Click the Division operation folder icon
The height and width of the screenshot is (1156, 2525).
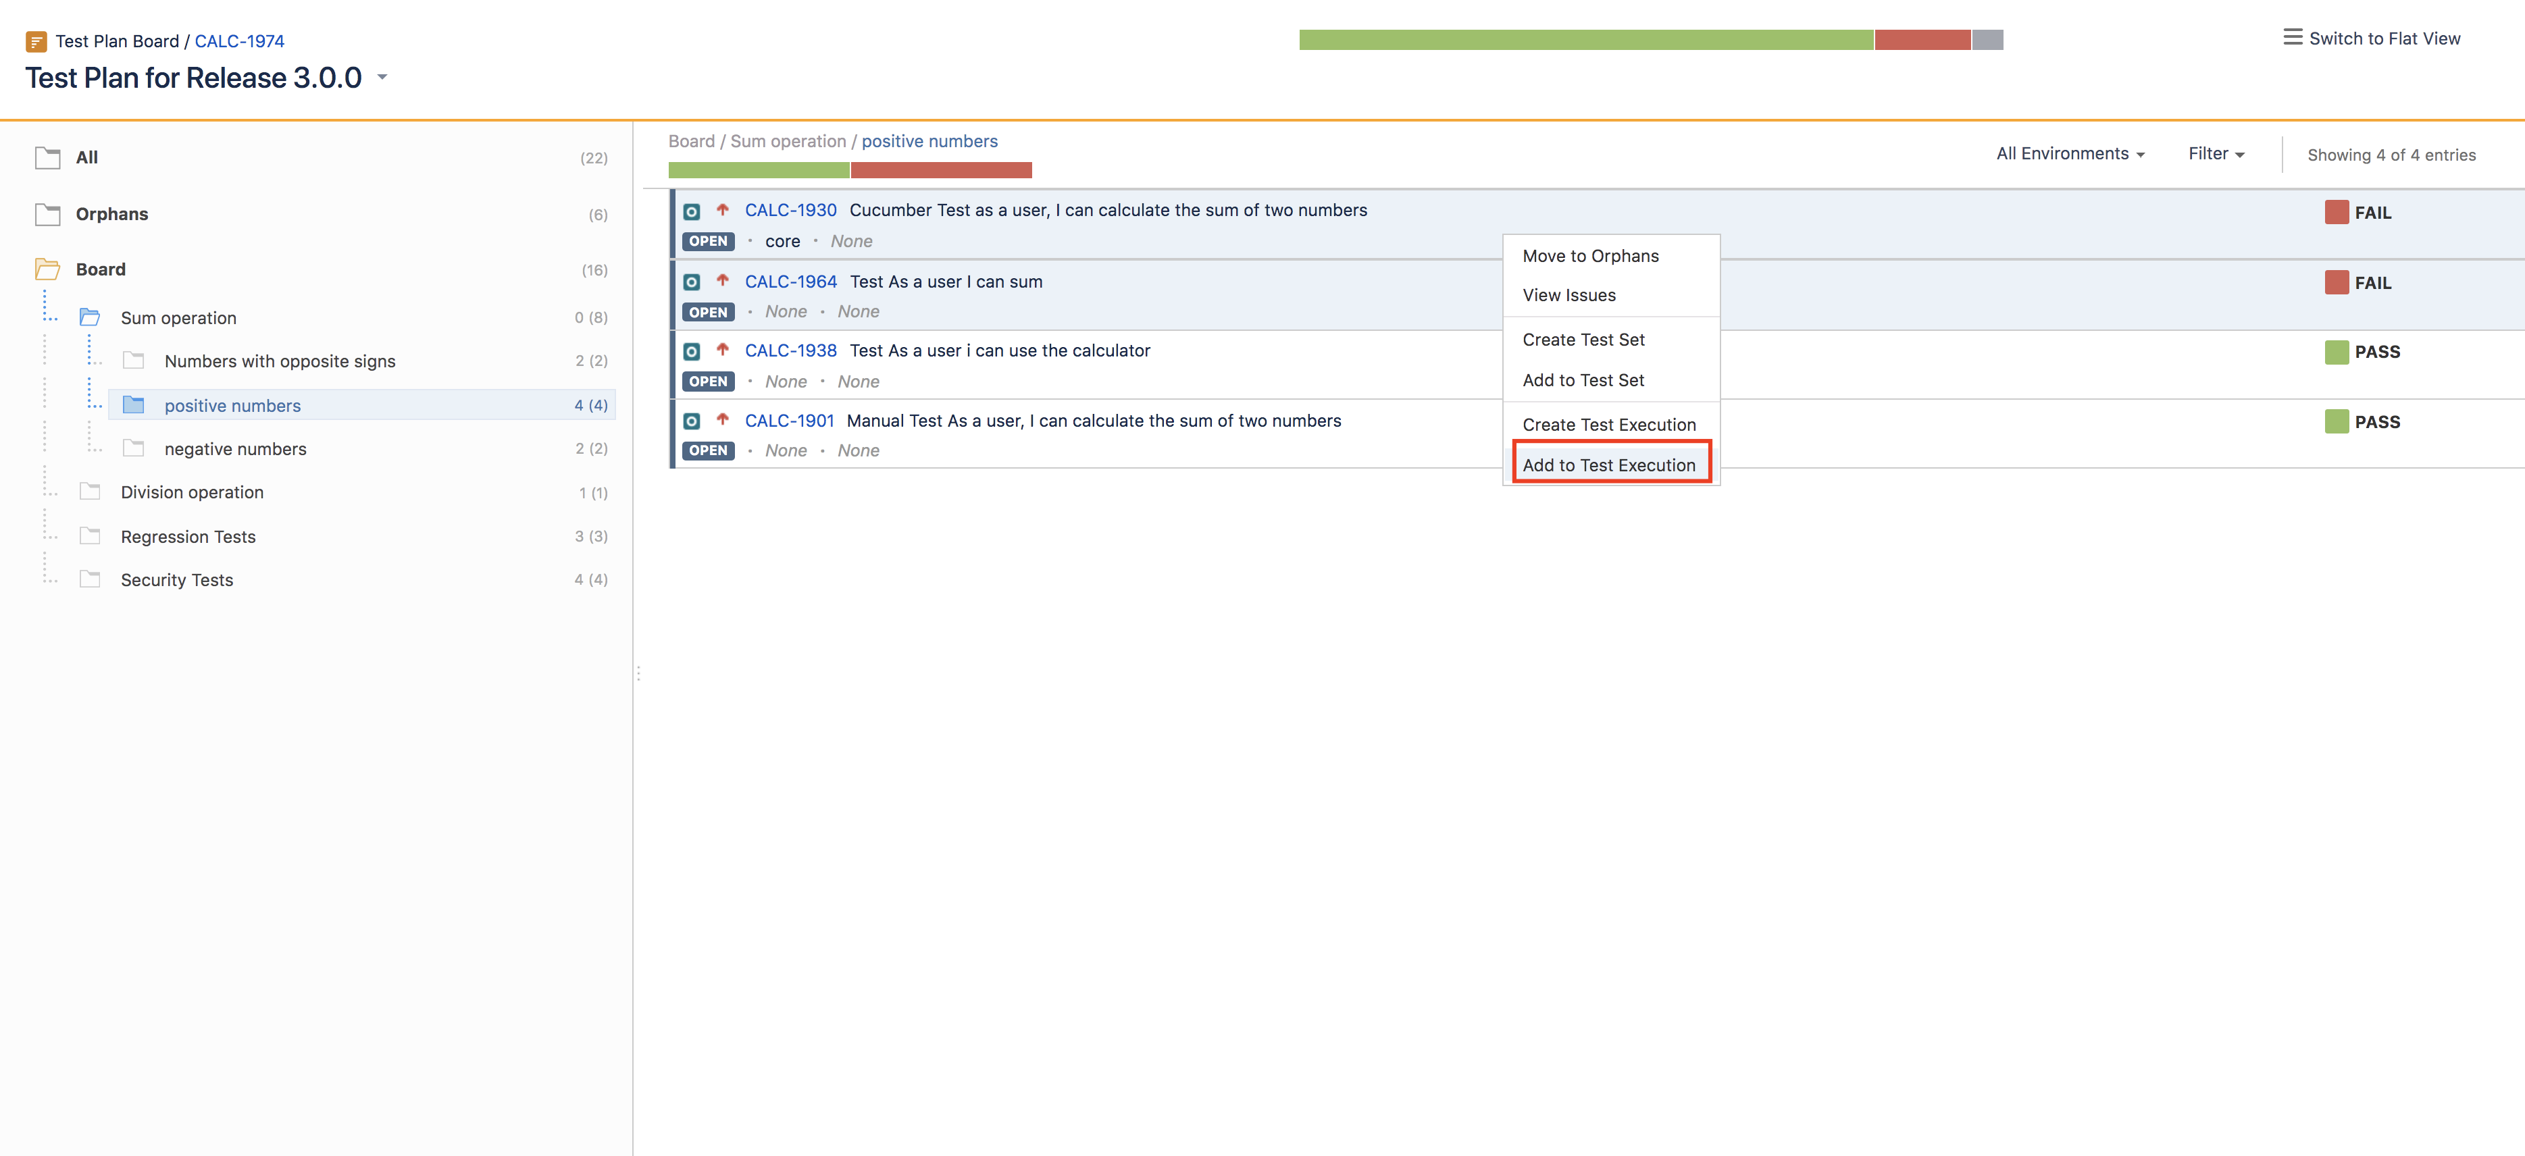91,491
